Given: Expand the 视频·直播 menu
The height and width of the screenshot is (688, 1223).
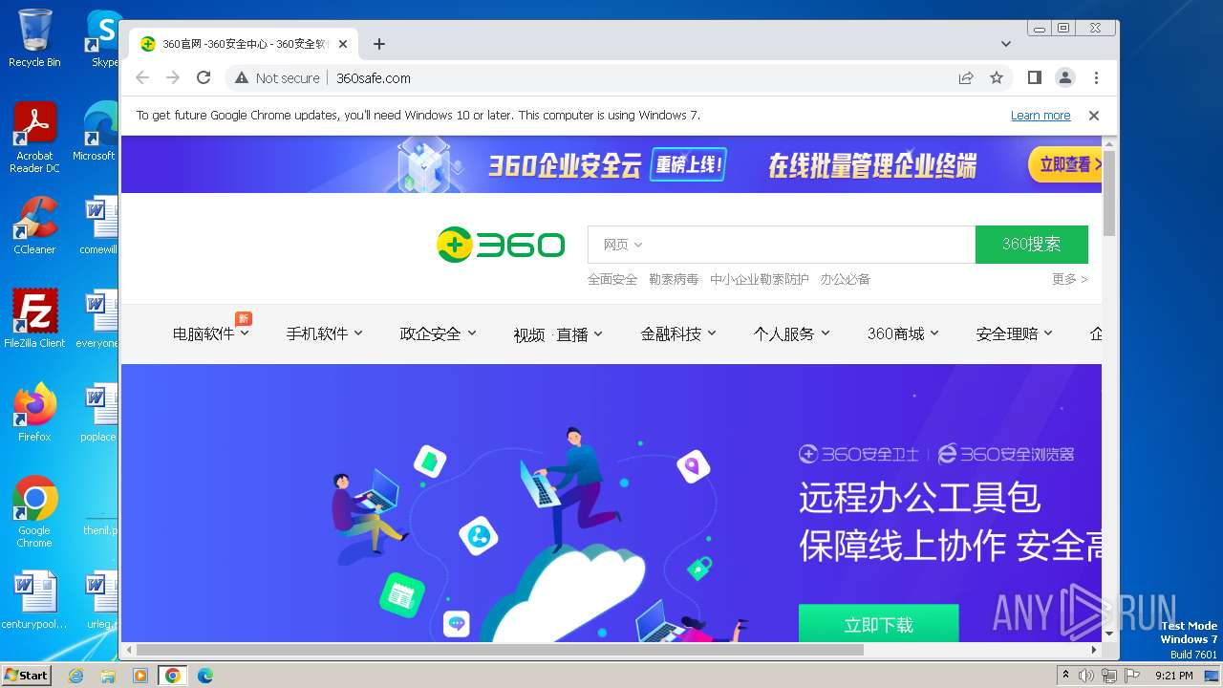Looking at the screenshot, I should [558, 334].
